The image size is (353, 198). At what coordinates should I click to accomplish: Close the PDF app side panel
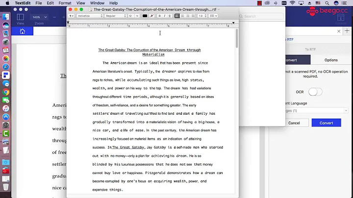click(x=339, y=31)
